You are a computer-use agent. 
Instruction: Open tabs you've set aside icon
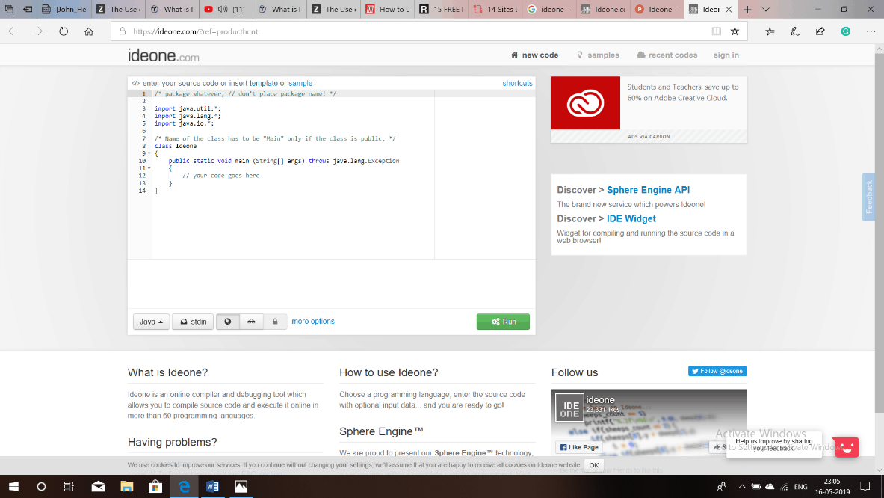[9, 10]
